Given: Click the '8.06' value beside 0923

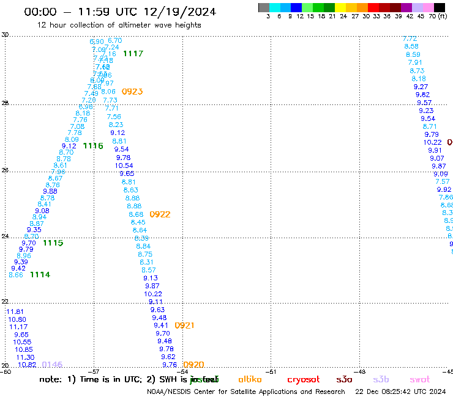Looking at the screenshot, I should click(108, 92).
